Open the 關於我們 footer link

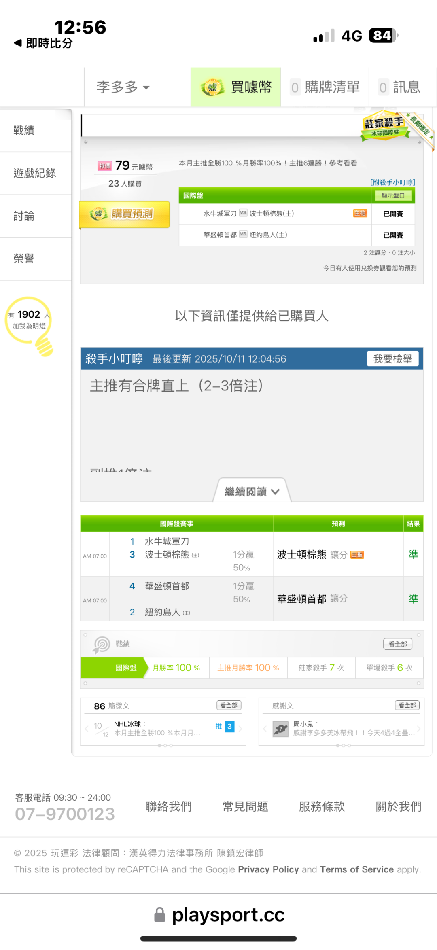(x=399, y=806)
